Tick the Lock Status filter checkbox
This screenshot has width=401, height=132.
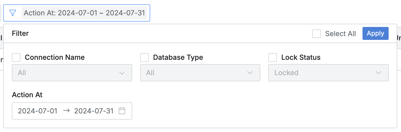(273, 57)
